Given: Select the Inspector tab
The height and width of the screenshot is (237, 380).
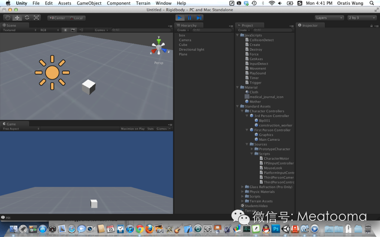Looking at the screenshot, I should click(310, 25).
